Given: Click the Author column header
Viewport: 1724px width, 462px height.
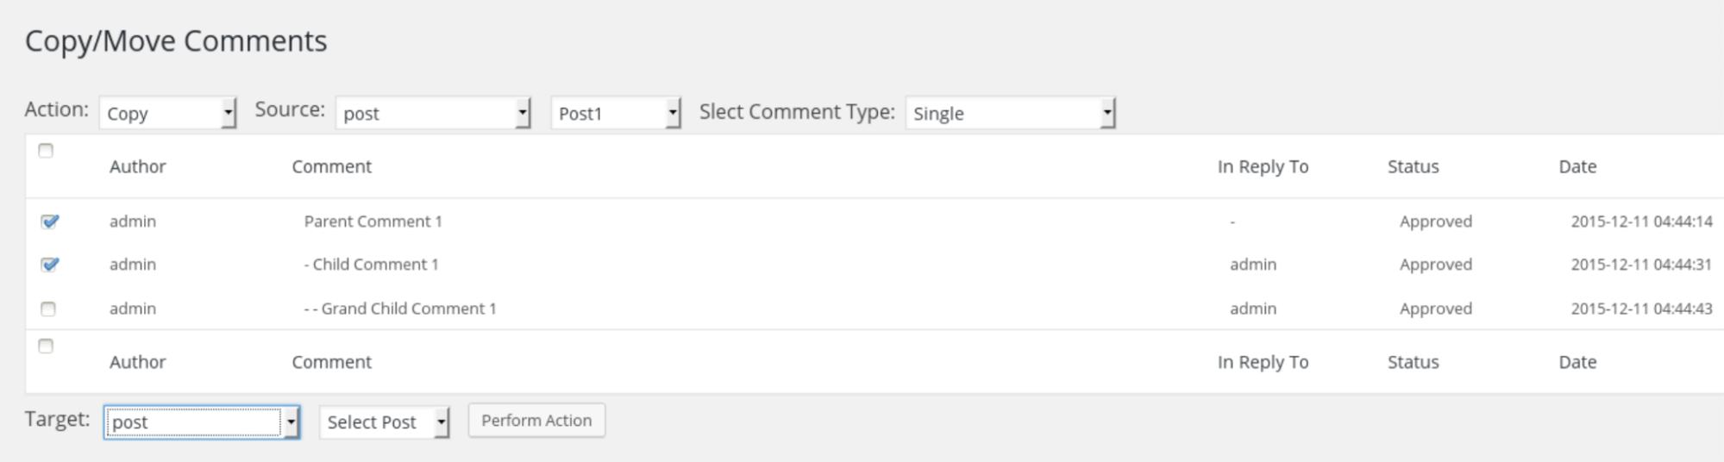Looking at the screenshot, I should (138, 166).
